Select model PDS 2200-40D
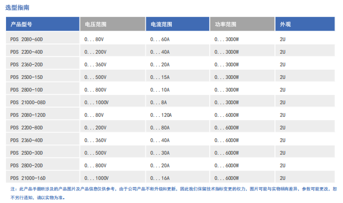The image size is (343, 203). [x=26, y=52]
